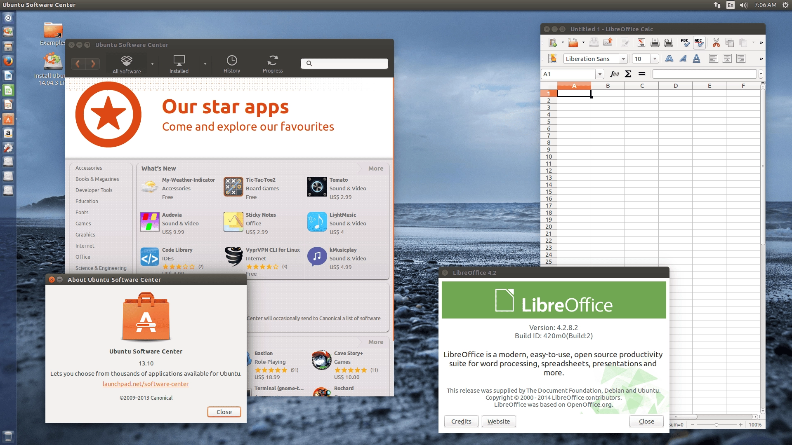Click the zoom out minus button

pos(693,425)
